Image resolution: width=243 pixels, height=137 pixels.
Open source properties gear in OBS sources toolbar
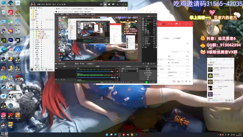[x=148, y=64]
